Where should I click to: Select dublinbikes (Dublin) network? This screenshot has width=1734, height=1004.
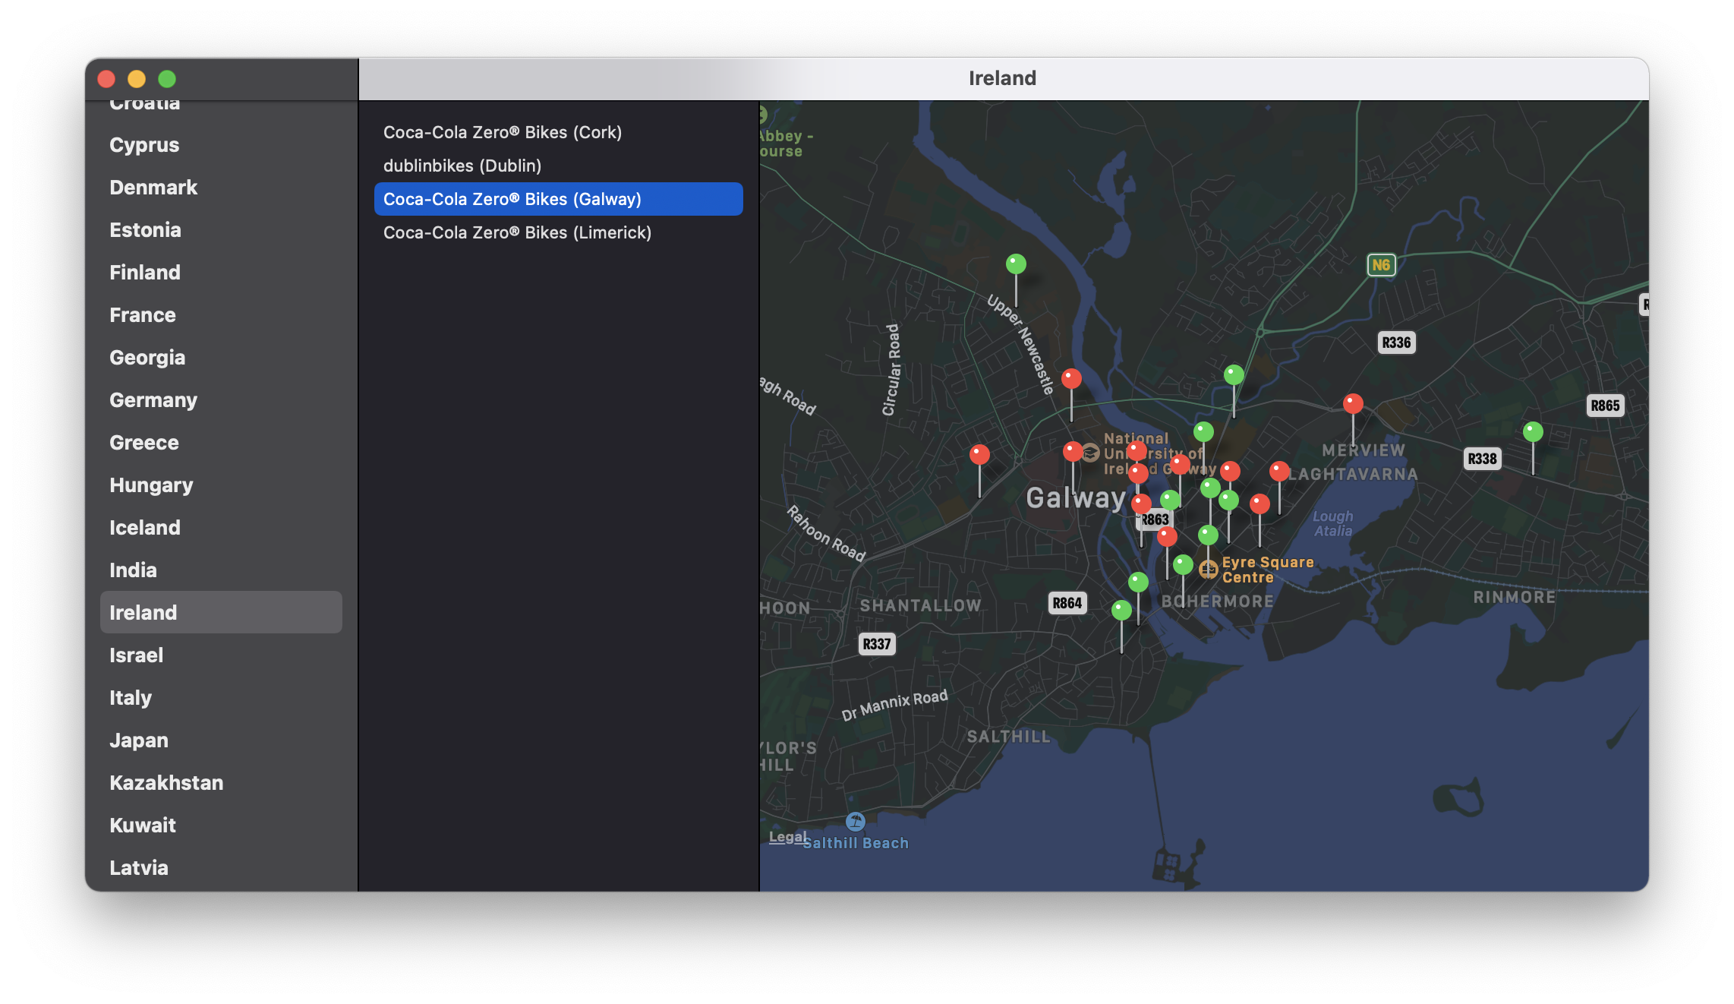[558, 166]
